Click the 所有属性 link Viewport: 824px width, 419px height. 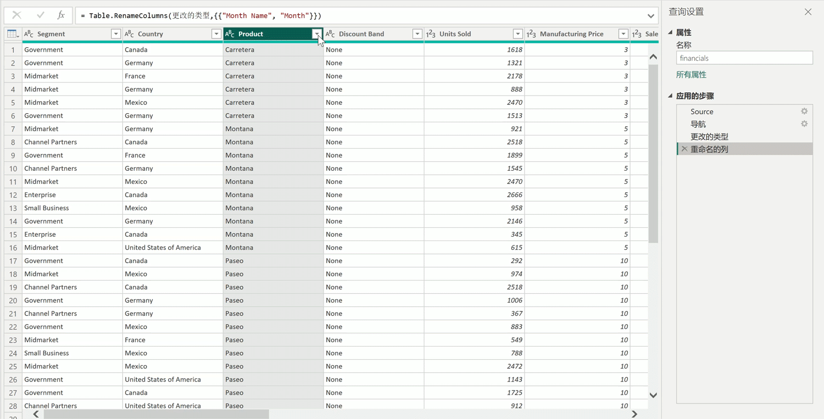pos(691,75)
